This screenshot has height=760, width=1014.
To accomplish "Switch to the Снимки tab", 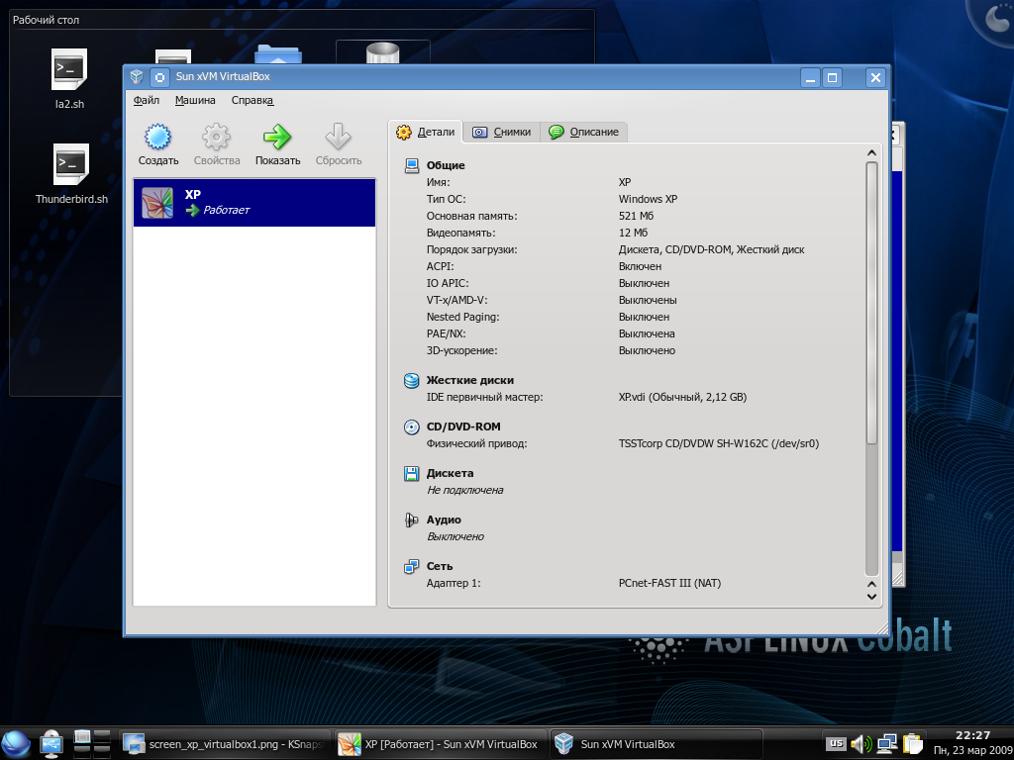I will [501, 132].
